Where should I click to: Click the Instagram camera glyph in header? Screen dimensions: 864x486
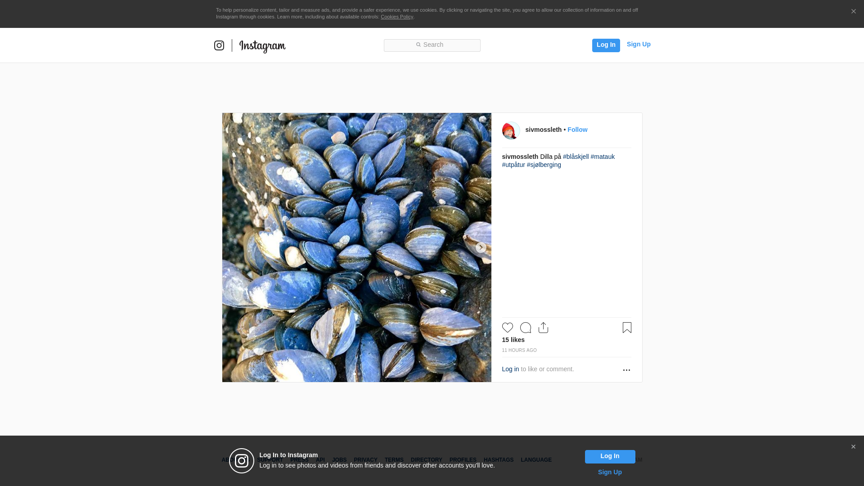[x=219, y=45]
